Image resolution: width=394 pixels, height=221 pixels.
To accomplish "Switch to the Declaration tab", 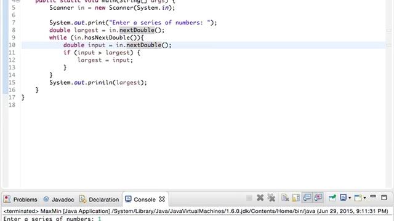I will tap(99, 200).
